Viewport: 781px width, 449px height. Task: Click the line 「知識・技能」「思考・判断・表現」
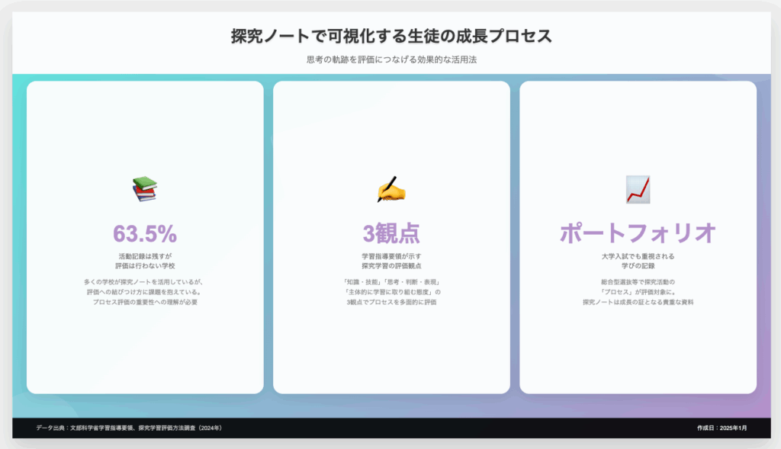click(x=391, y=282)
